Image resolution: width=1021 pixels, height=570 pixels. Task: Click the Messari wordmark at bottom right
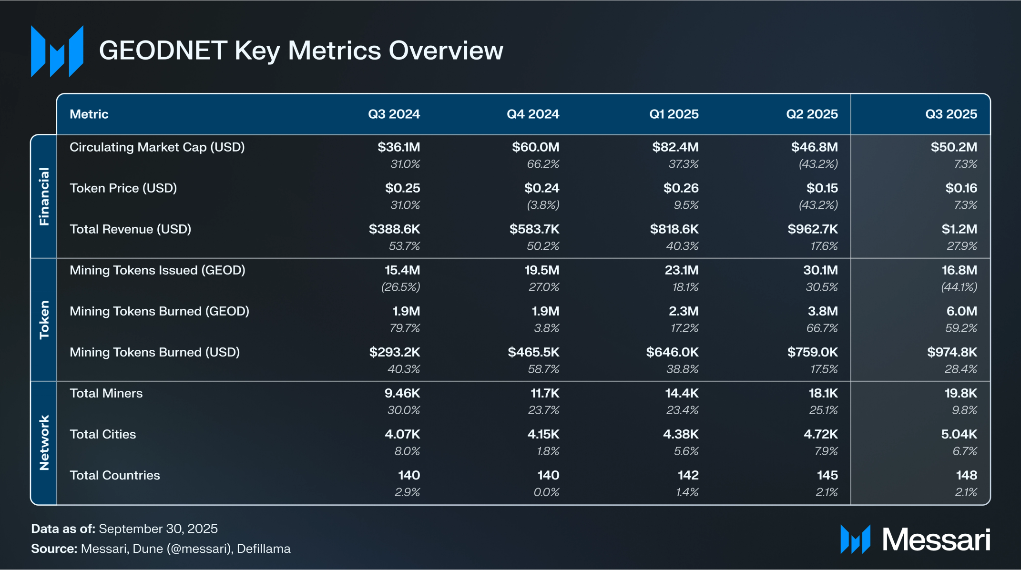[x=936, y=540]
